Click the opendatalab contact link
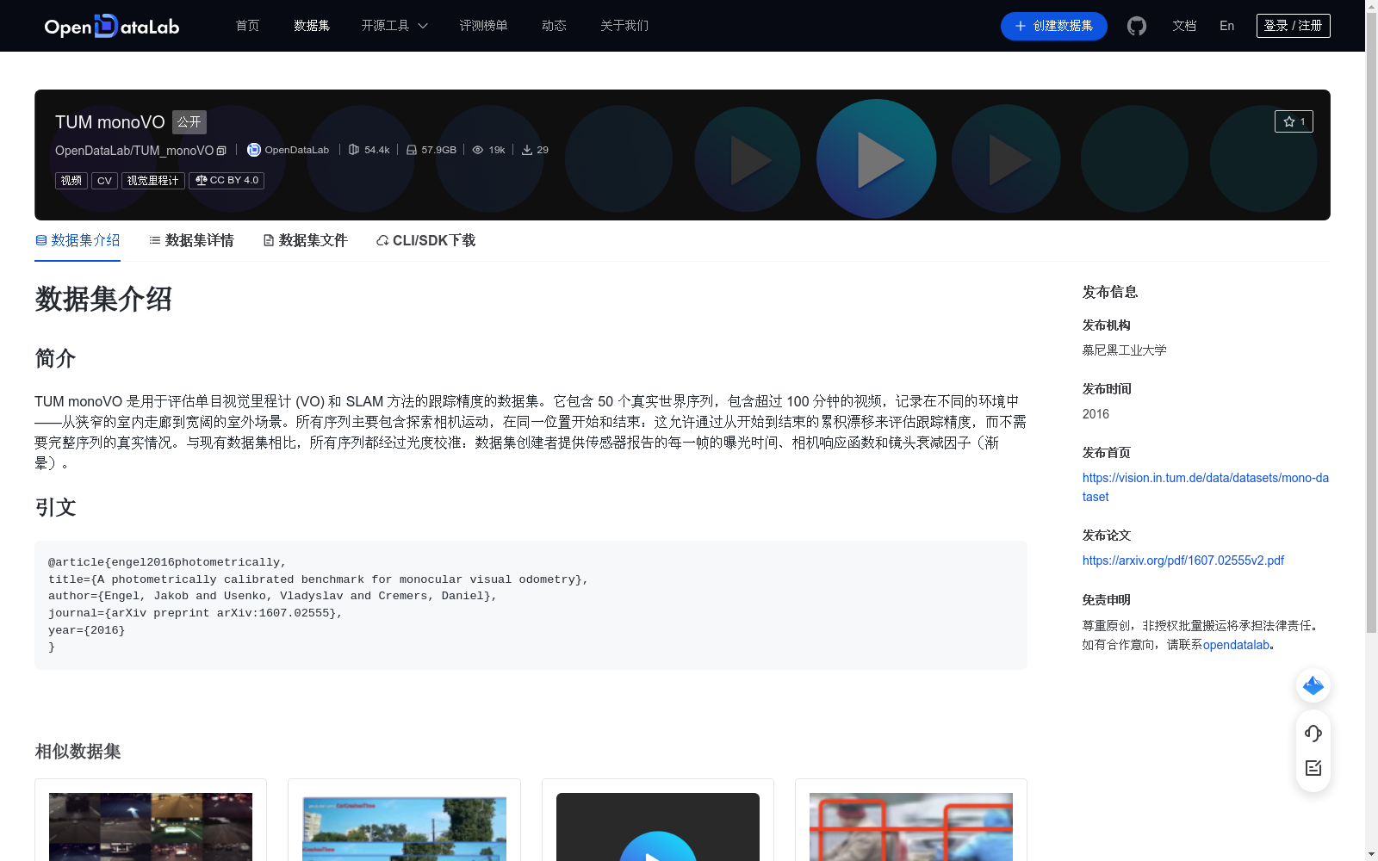 click(1236, 645)
